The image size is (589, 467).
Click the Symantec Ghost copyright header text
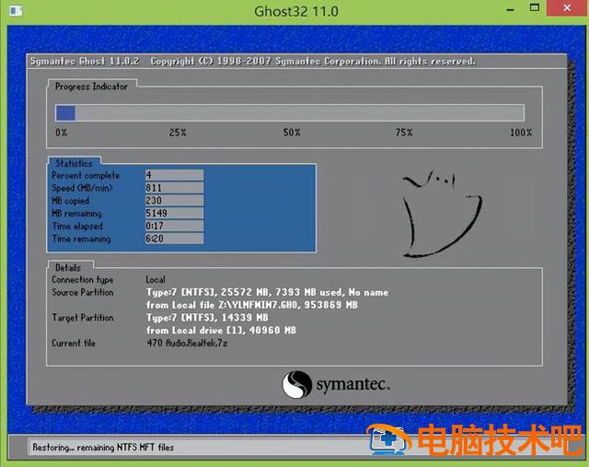coord(252,62)
